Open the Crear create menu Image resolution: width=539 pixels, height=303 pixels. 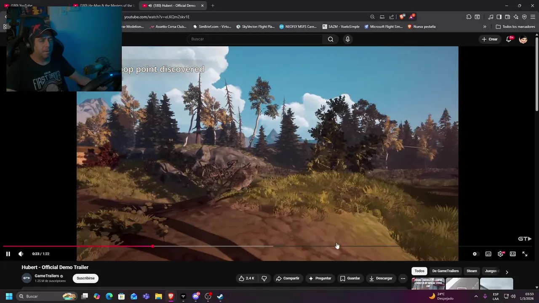(x=490, y=39)
